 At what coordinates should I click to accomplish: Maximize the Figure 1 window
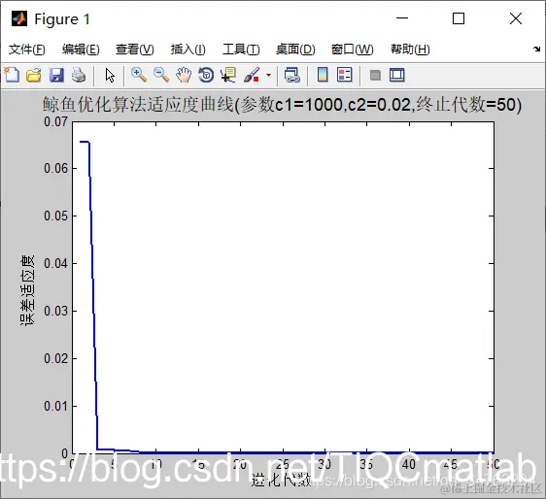[459, 18]
